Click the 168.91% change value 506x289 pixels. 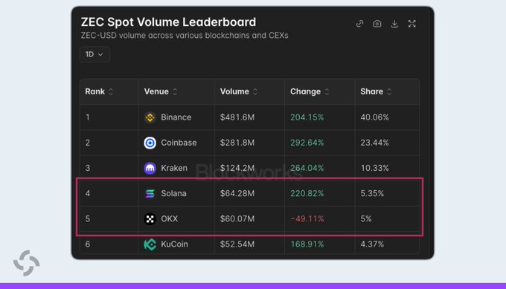tap(307, 244)
